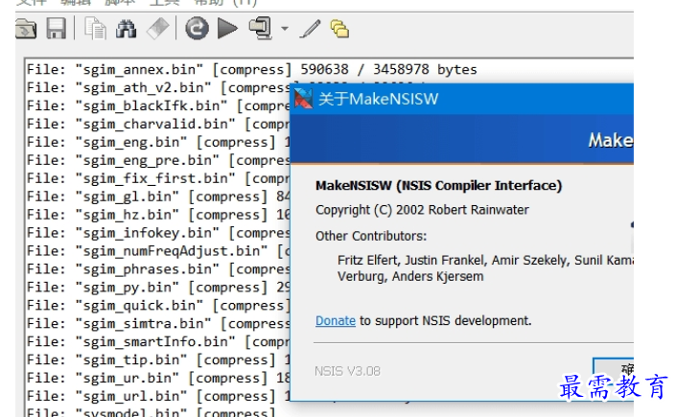Recompile script using the circular arrow icon
This screenshot has height=417, width=676.
(197, 29)
